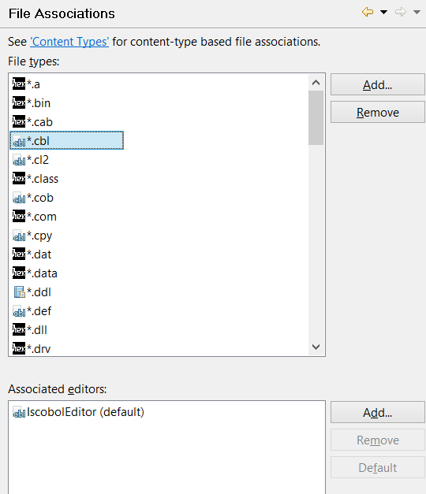Click Add... beside the File types list
This screenshot has height=494, width=426.
click(x=378, y=84)
